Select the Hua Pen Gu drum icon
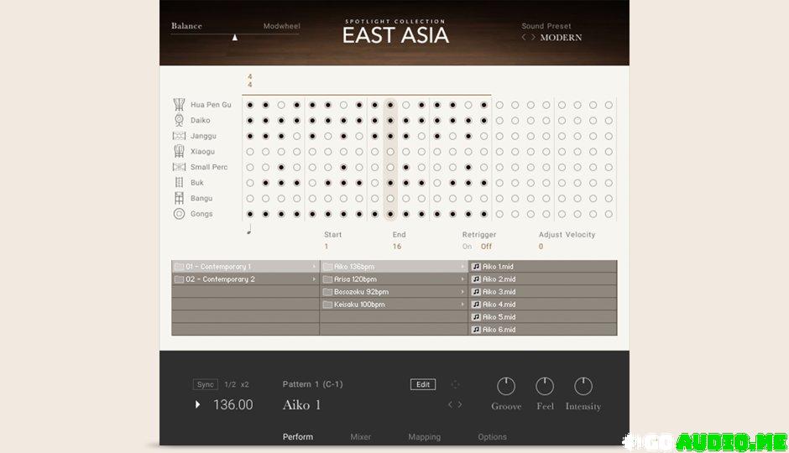The width and height of the screenshot is (789, 453). (x=179, y=105)
